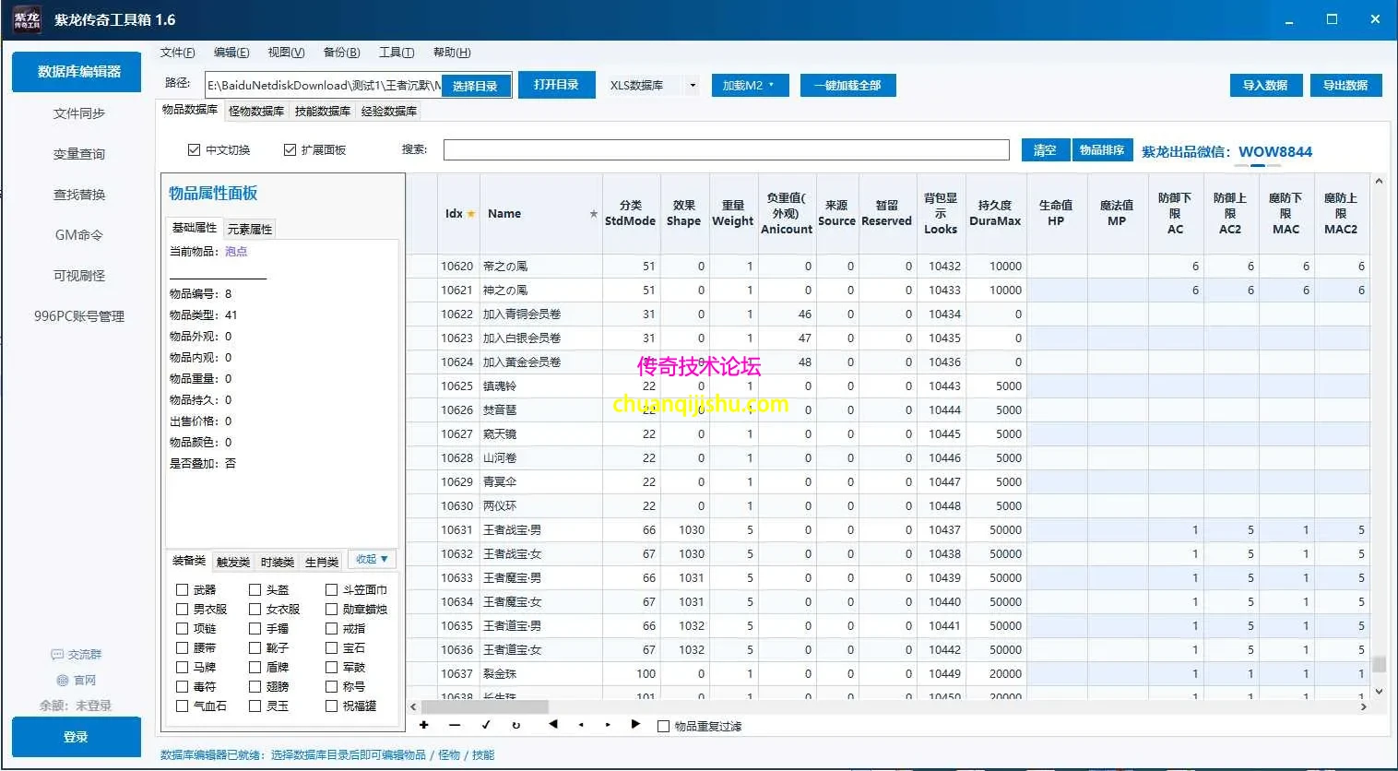Open the 文件(F) menu

(x=178, y=53)
